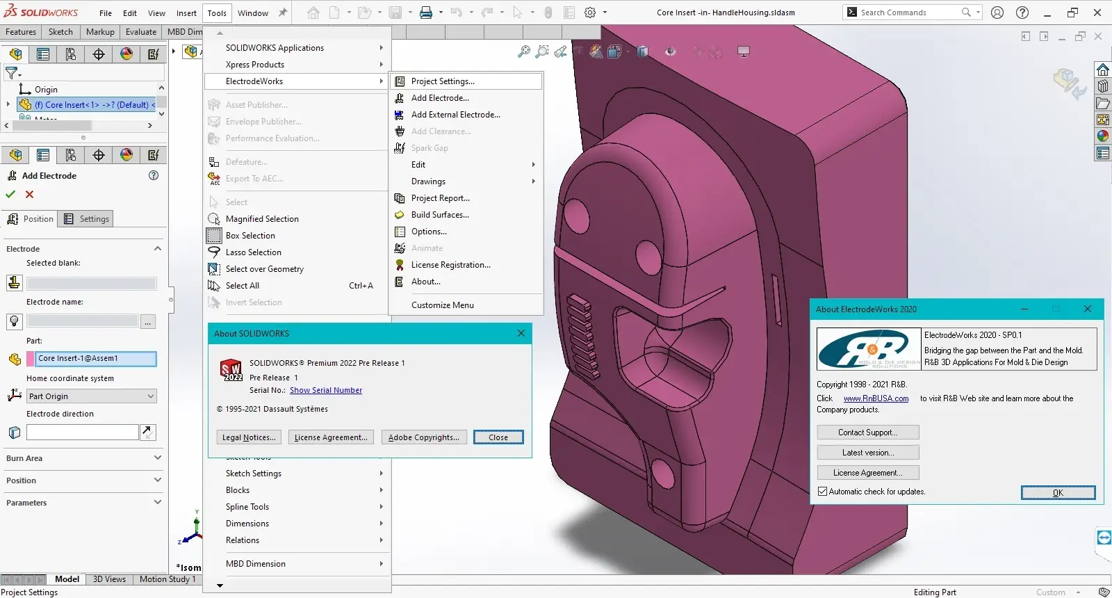This screenshot has width=1112, height=598.
Task: Click Latest version... button
Action: point(868,453)
